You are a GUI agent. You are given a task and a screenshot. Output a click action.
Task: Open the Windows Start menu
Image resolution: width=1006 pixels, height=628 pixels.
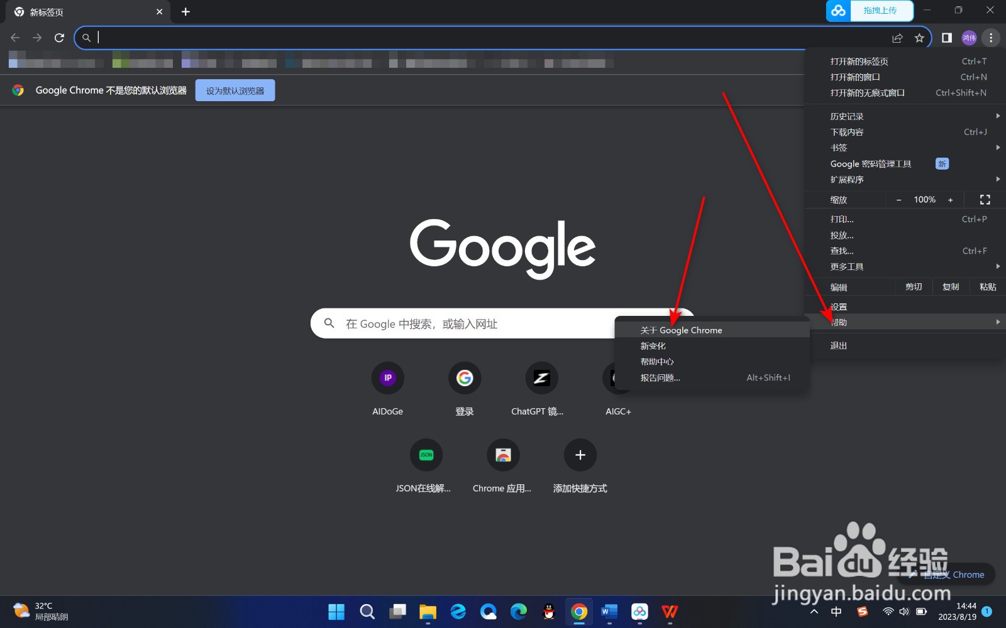pos(336,612)
